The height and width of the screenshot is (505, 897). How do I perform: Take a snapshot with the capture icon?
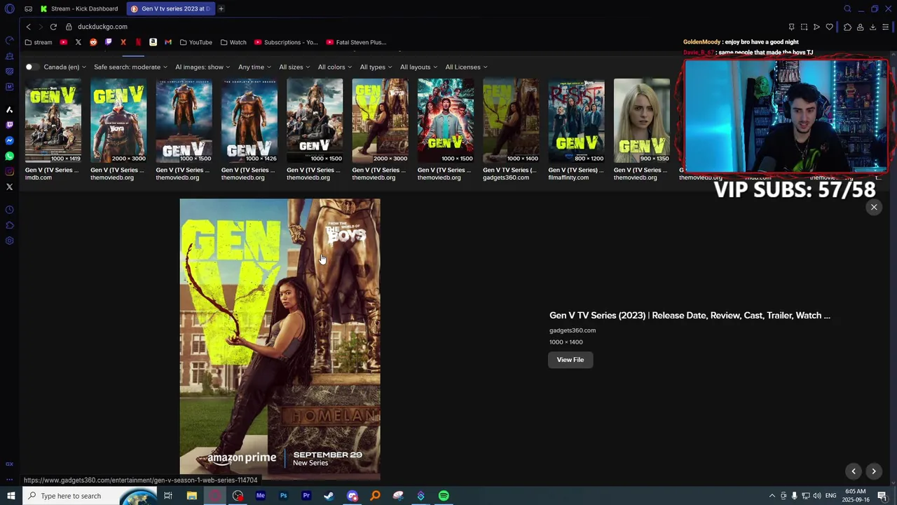pos(804,27)
